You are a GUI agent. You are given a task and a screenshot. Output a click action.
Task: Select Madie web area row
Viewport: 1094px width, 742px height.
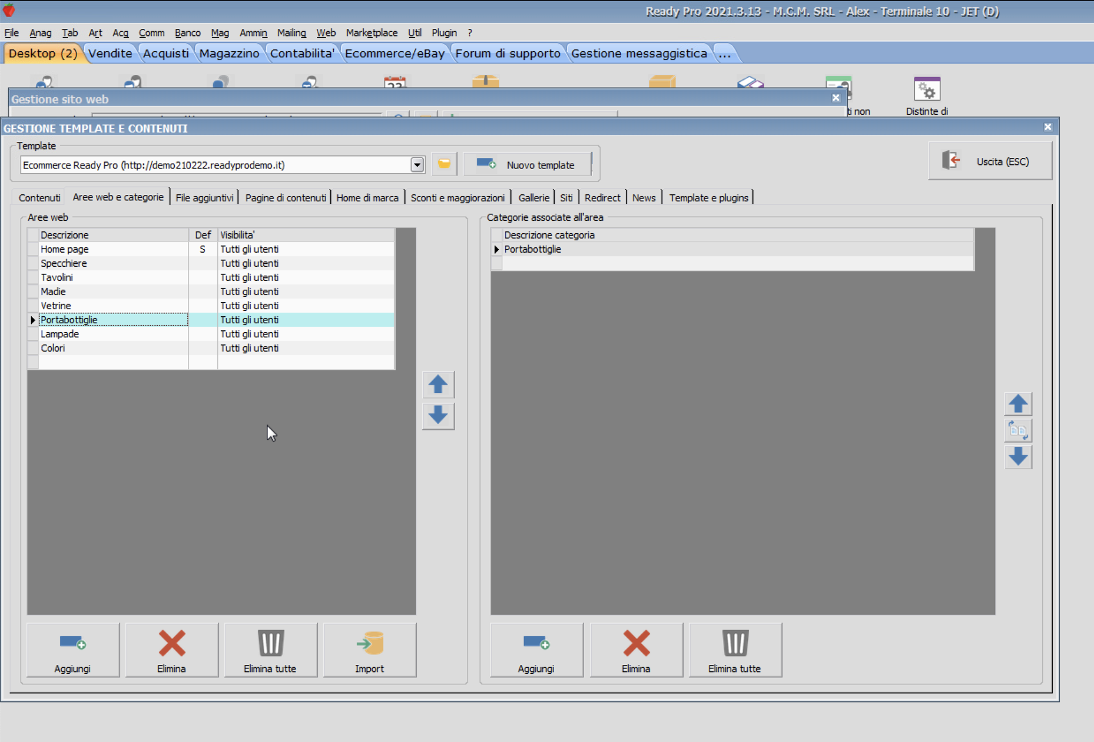coord(211,291)
